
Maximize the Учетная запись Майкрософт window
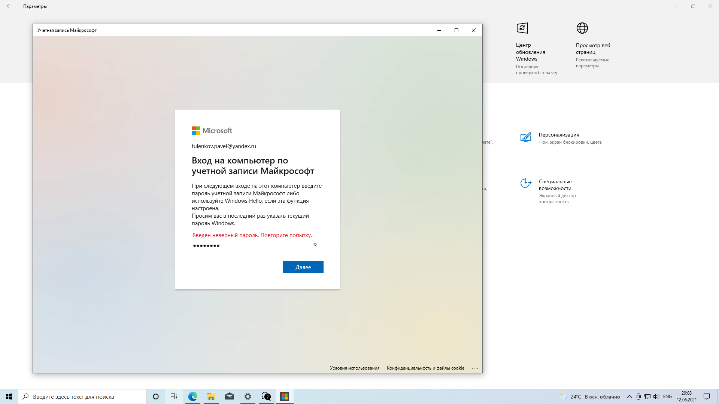456,30
